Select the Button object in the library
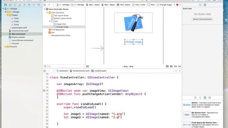This screenshot has width=228, height=128. tap(202, 105)
